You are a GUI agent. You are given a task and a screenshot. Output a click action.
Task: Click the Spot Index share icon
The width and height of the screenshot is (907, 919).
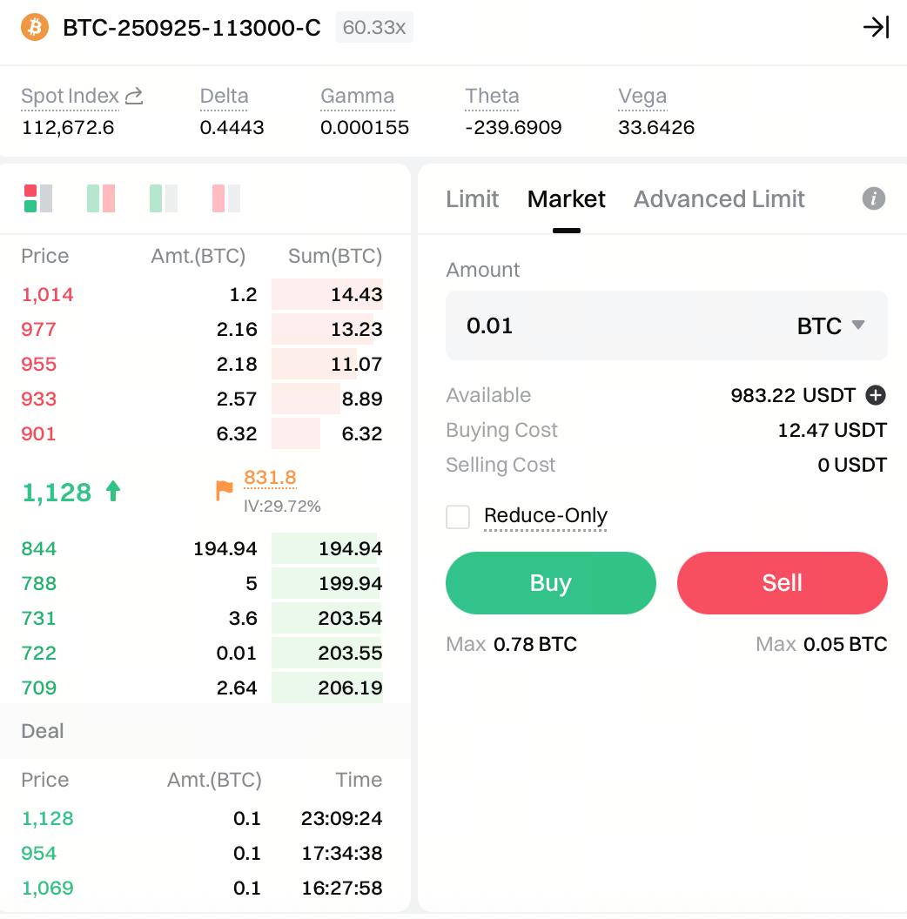tap(134, 96)
